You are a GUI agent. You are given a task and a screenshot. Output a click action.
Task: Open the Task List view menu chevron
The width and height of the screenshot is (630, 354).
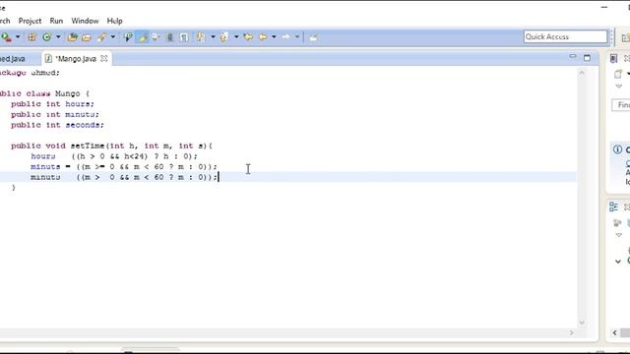pos(619,87)
